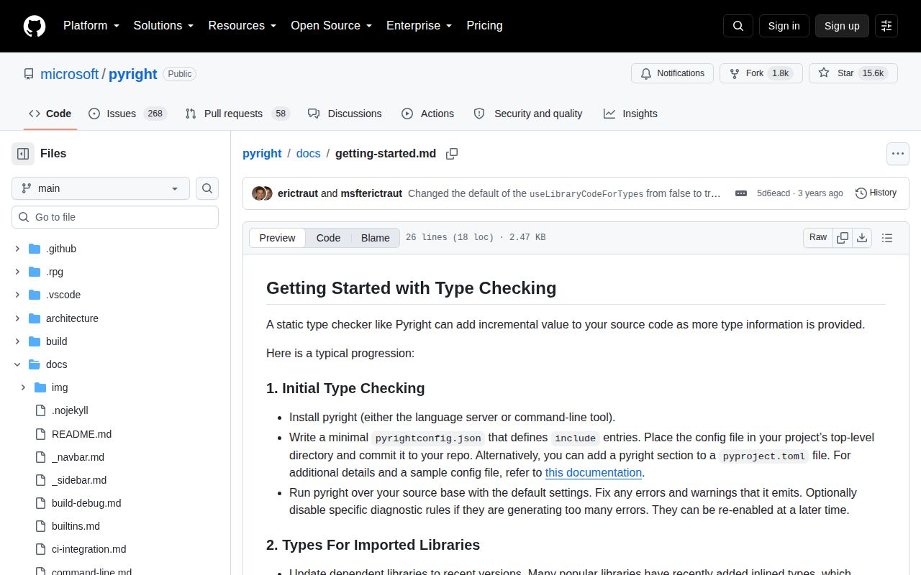The width and height of the screenshot is (921, 575).
Task: Expand the commit message ellipsis
Action: 741,193
